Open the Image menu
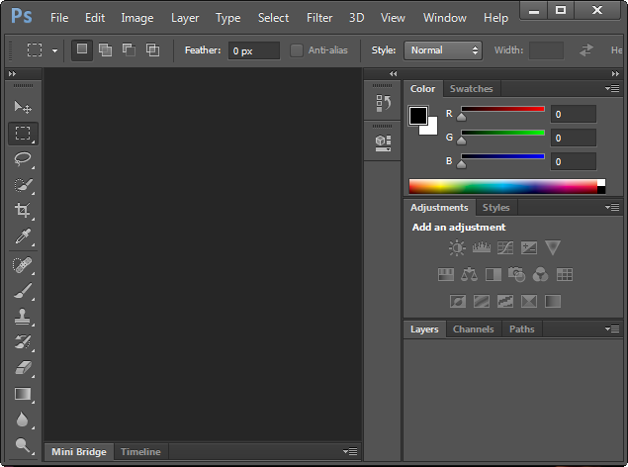 pos(137,18)
